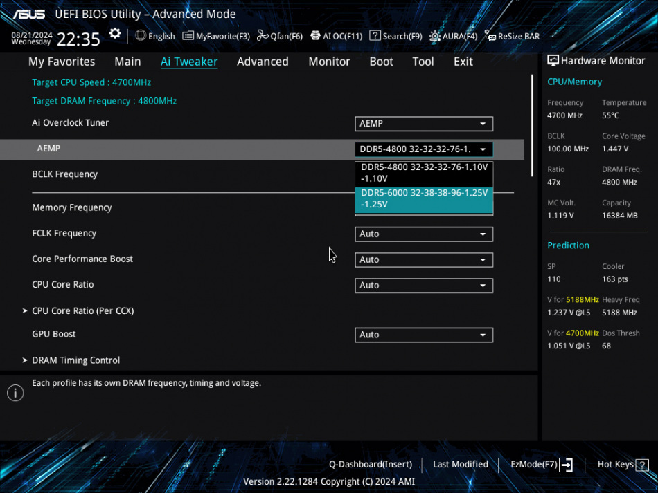This screenshot has height=493, width=658.
Task: Toggle ReSize BAR option
Action: pyautogui.click(x=512, y=36)
